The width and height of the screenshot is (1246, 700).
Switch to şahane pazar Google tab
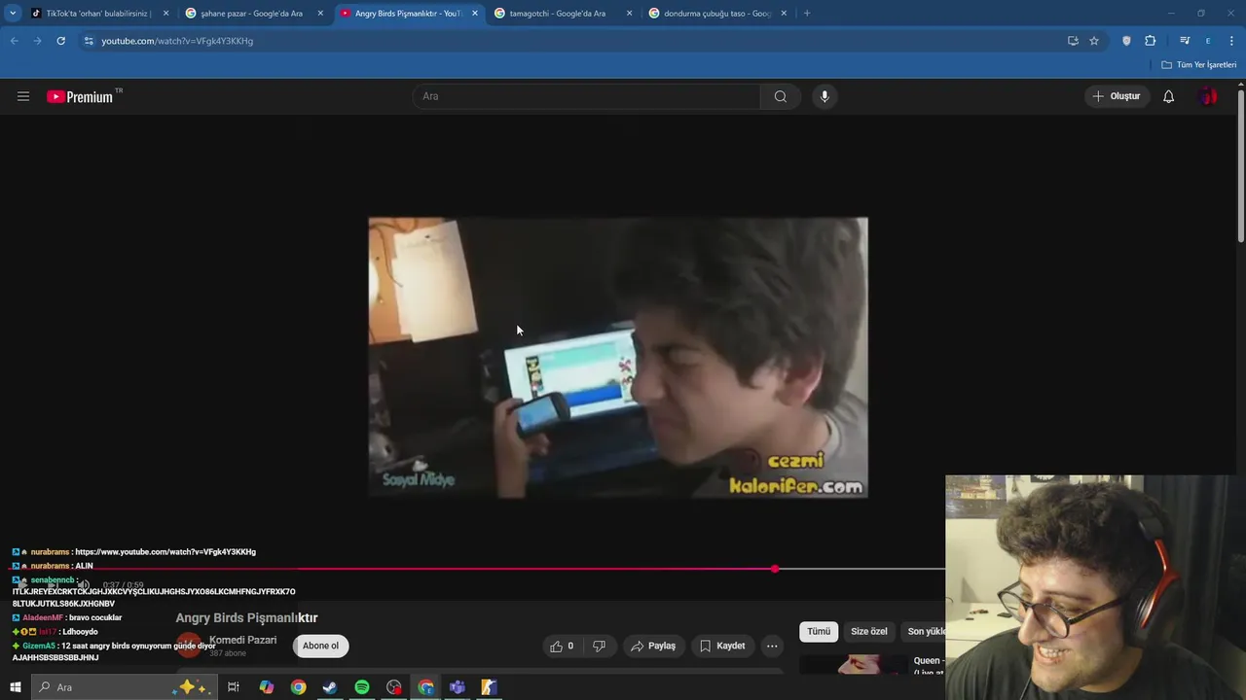[x=251, y=14]
